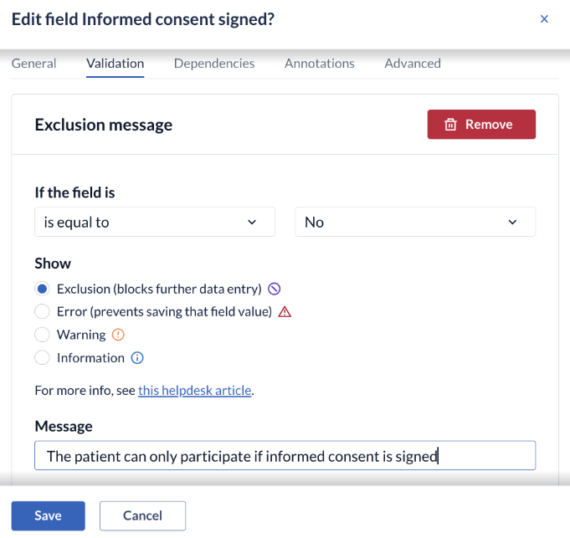Viewport: 570px width, 538px height.
Task: Go to the Annotations tab
Action: (319, 64)
